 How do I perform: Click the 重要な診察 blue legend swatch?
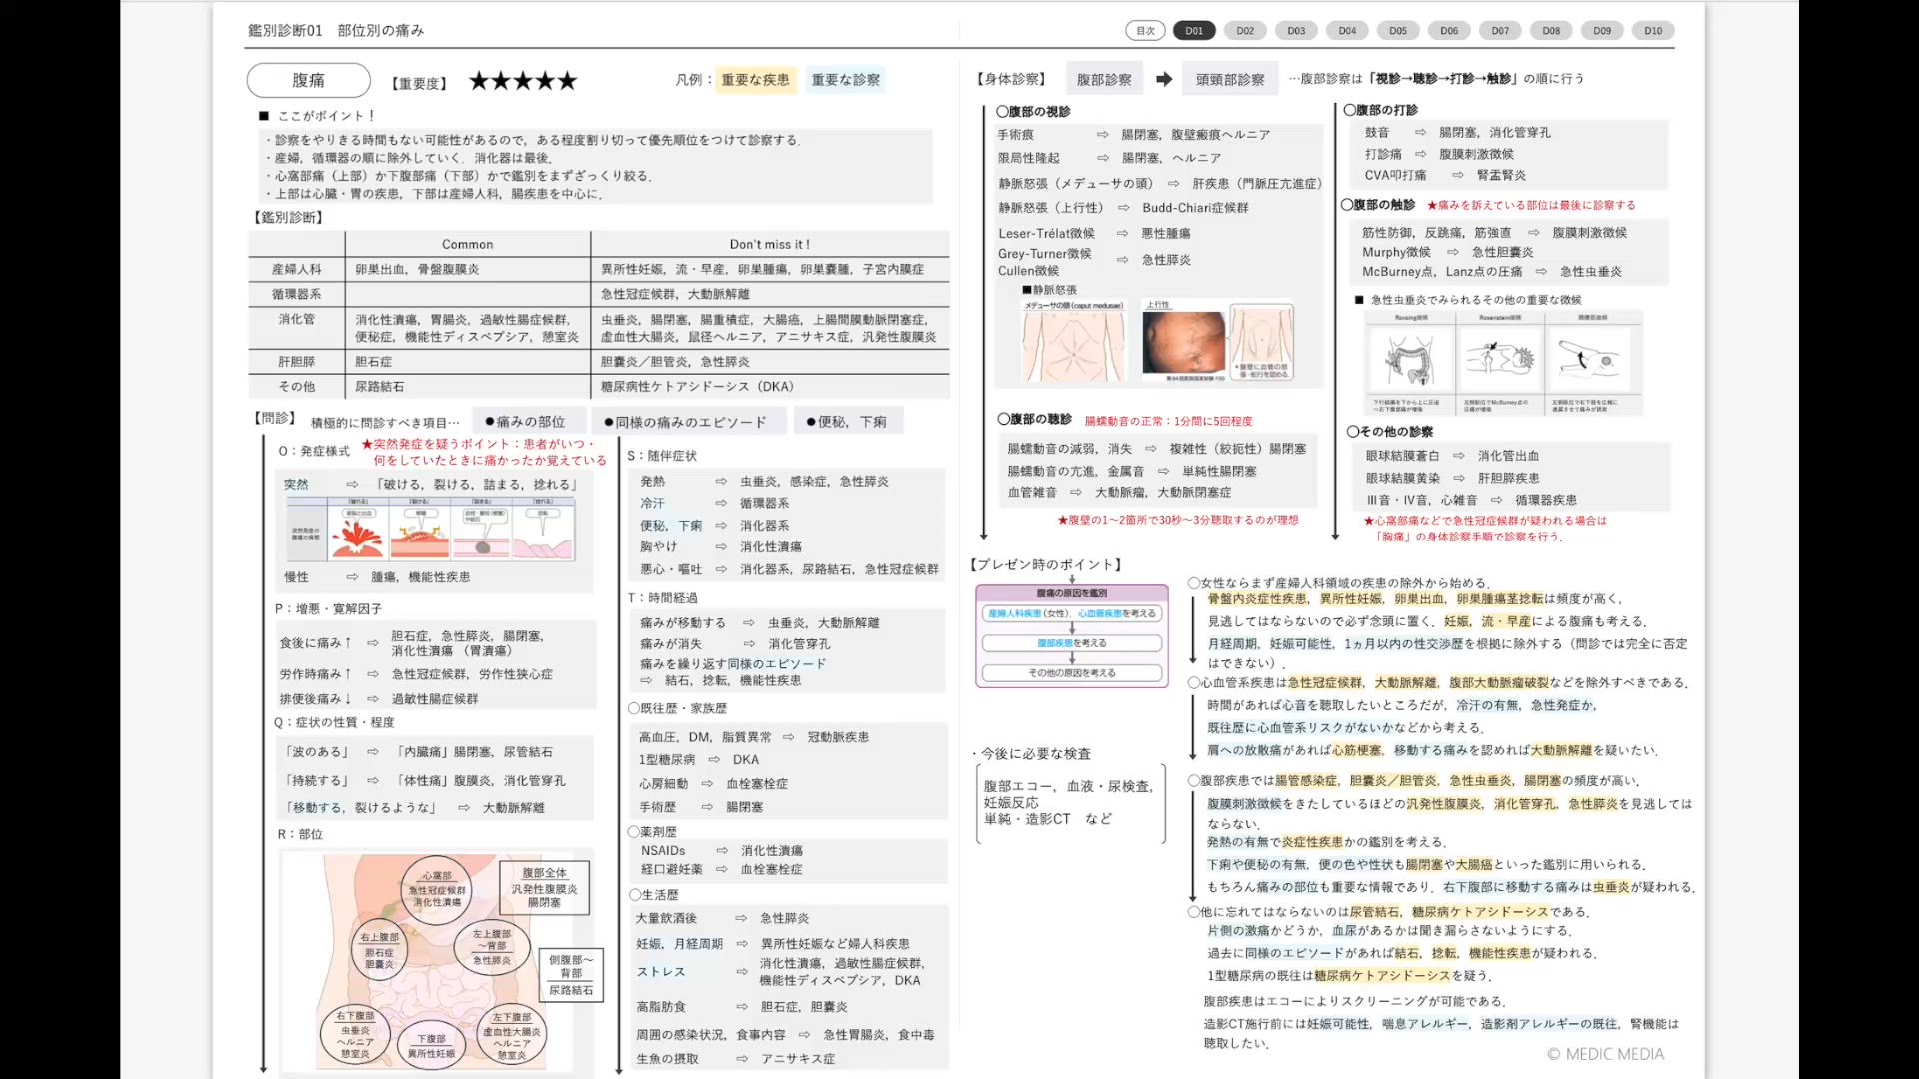coord(846,80)
